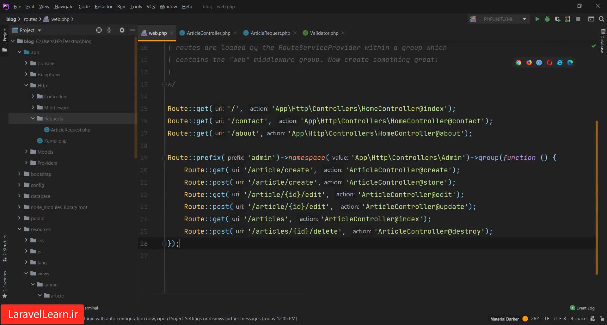Toggle the Structure tool window
Image resolution: width=607 pixels, height=325 pixels.
pyautogui.click(x=5, y=248)
